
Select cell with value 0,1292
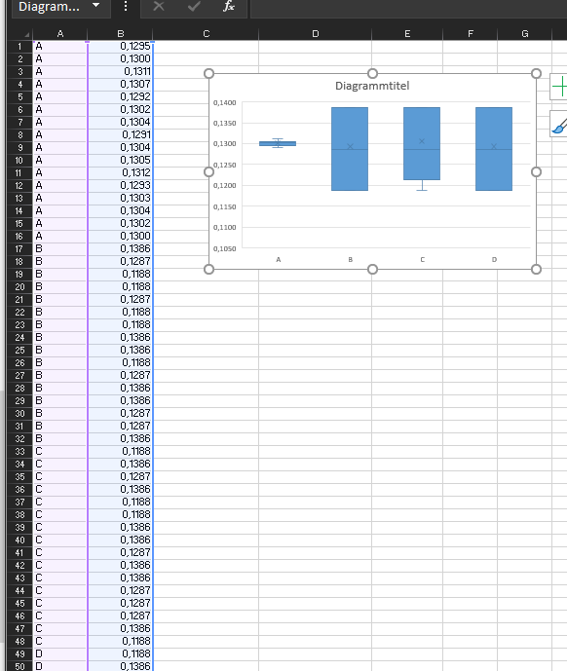[x=121, y=96]
